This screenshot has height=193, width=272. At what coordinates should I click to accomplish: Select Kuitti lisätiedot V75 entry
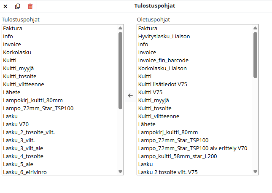click(x=163, y=84)
